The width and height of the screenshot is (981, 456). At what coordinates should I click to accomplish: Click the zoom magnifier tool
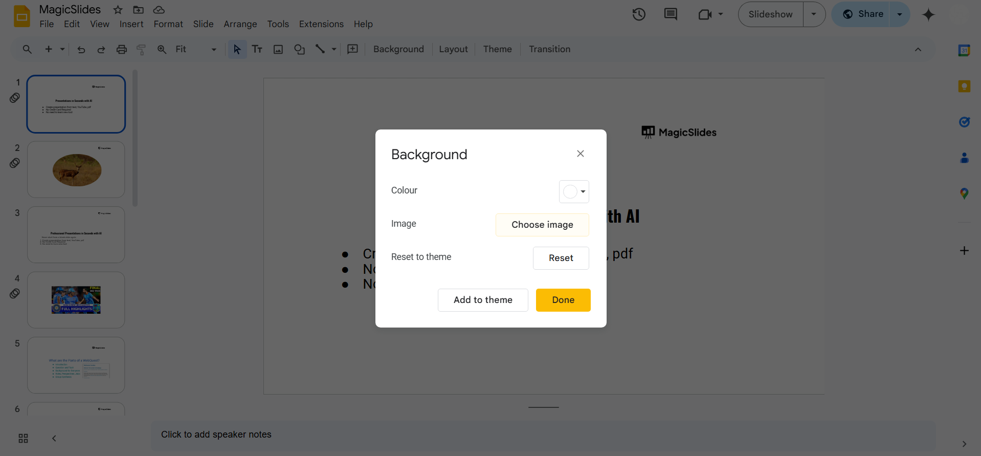[162, 49]
